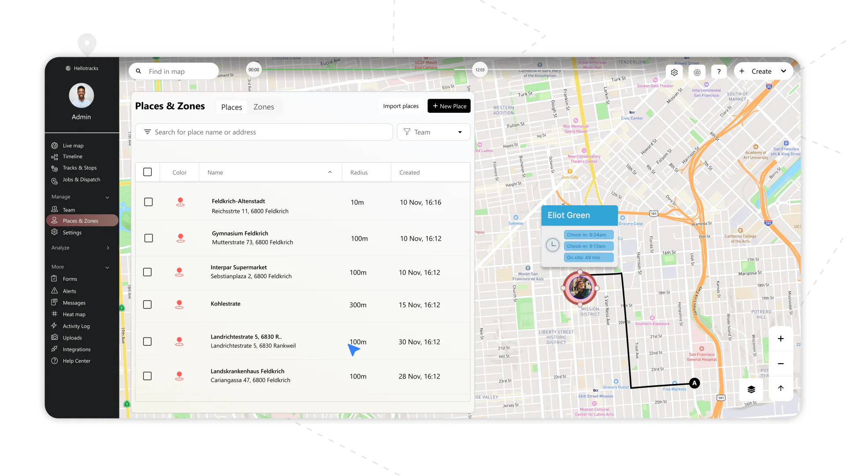Viewport: 846px width, 476px height.
Task: Select the Kohlestrate row checkbox
Action: coord(148,305)
